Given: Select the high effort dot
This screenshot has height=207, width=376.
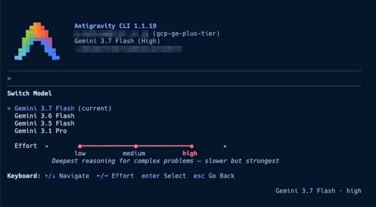Looking at the screenshot, I should pyautogui.click(x=192, y=146).
